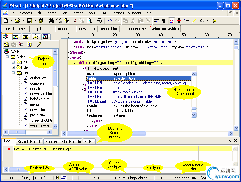Collapse the en folder in project tree
This screenshot has height=182, width=241.
tap(13, 73)
